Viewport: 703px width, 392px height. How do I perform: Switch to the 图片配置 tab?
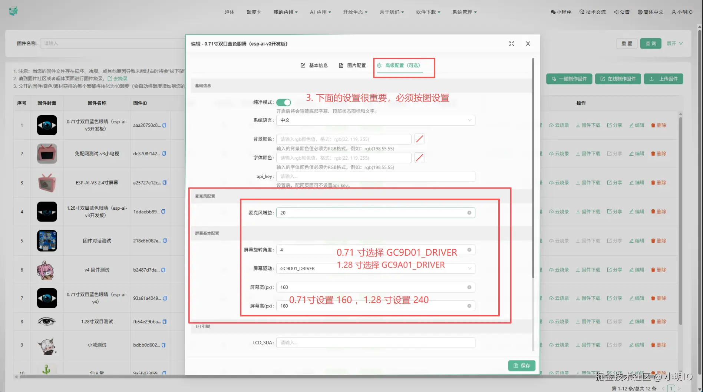tap(352, 65)
